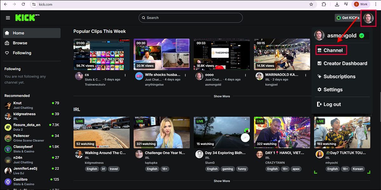Screen dimensions: 381x190
Task: Focus the Search field
Action: point(190,18)
